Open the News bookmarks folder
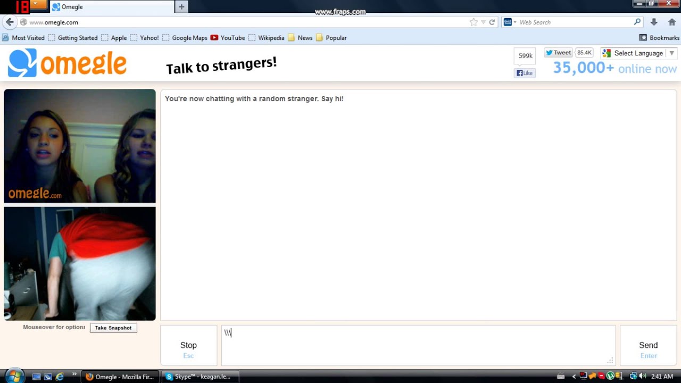This screenshot has height=383, width=681. (x=300, y=38)
